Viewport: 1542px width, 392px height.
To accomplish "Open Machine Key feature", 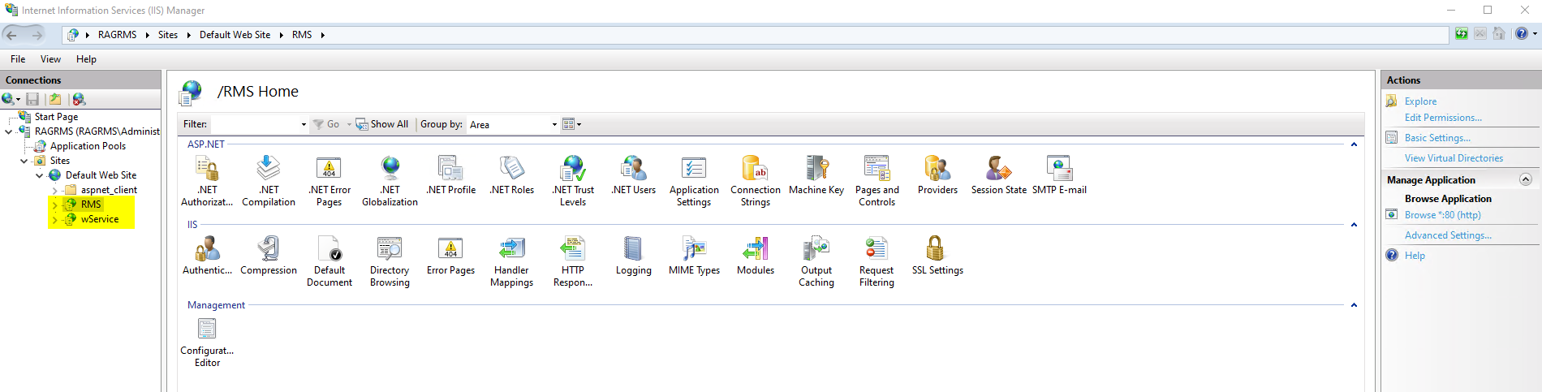I will (816, 175).
